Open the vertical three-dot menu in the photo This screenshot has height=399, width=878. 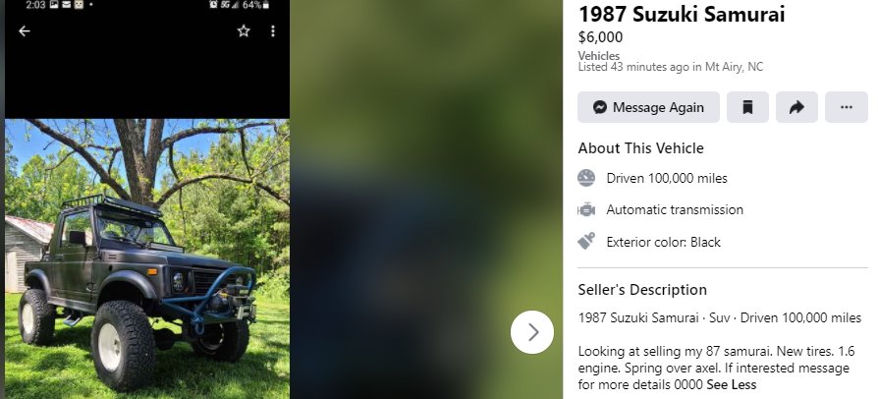click(x=273, y=30)
